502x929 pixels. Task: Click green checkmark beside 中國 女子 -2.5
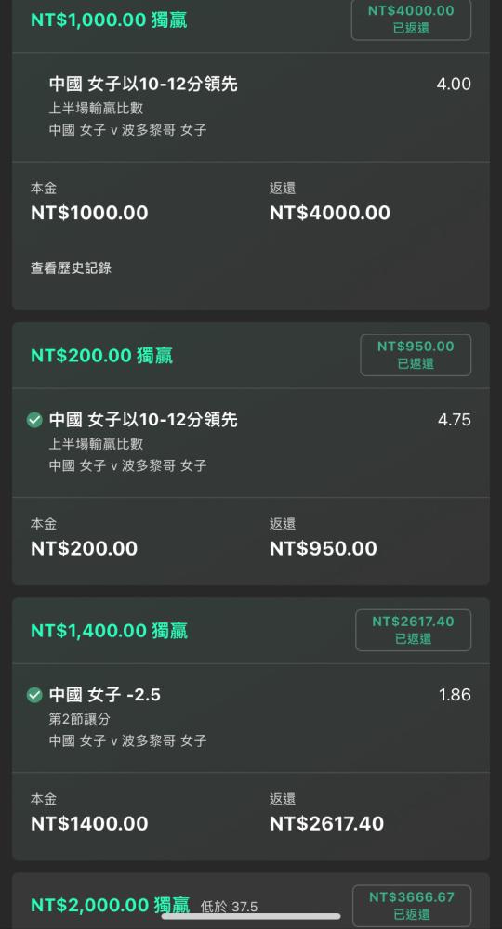coord(34,695)
